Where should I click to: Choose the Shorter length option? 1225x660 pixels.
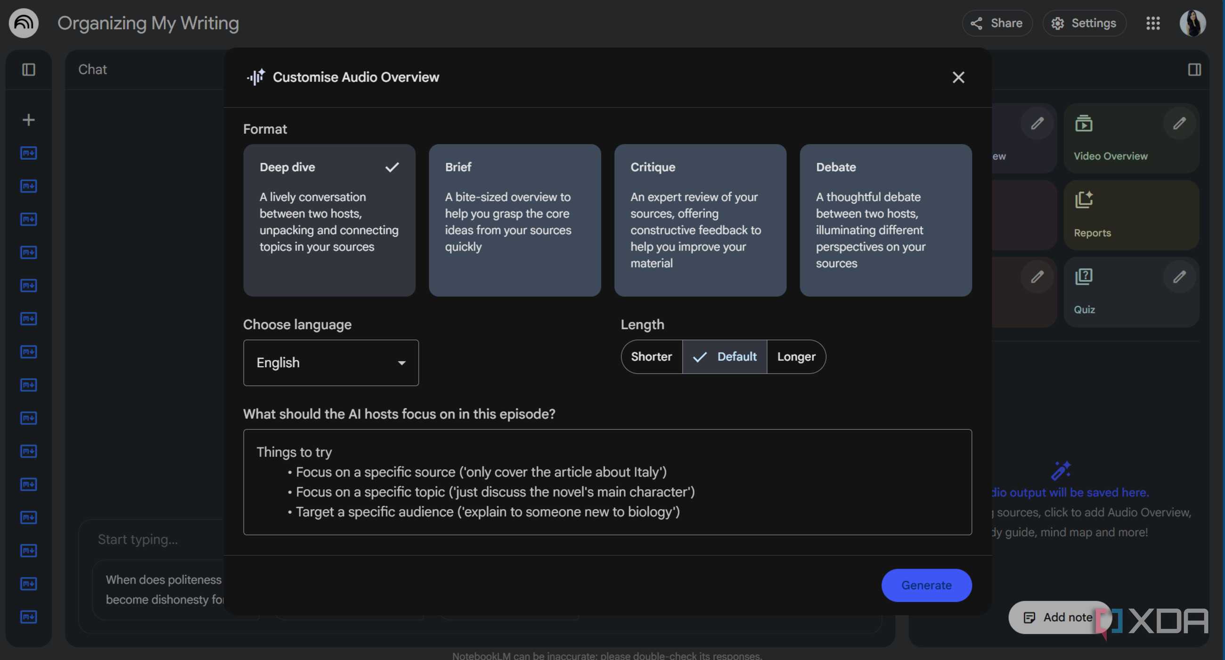pos(651,356)
